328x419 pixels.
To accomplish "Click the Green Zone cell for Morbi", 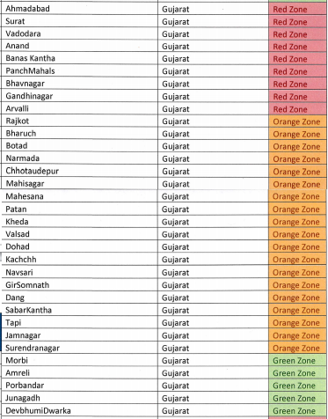I will (298, 360).
